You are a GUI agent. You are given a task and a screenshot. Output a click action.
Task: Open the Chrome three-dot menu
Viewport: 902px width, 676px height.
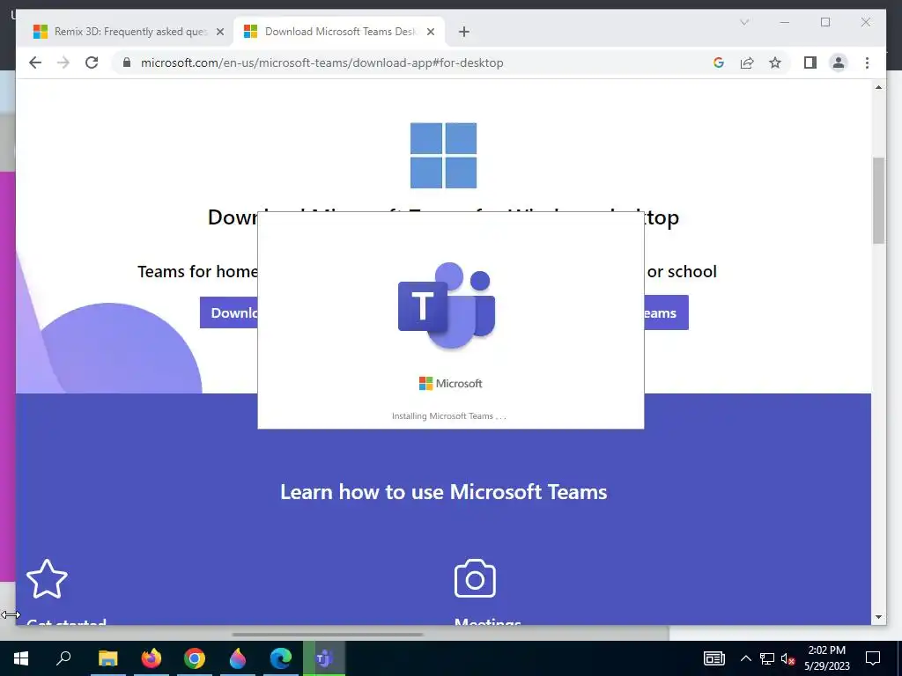tap(867, 62)
